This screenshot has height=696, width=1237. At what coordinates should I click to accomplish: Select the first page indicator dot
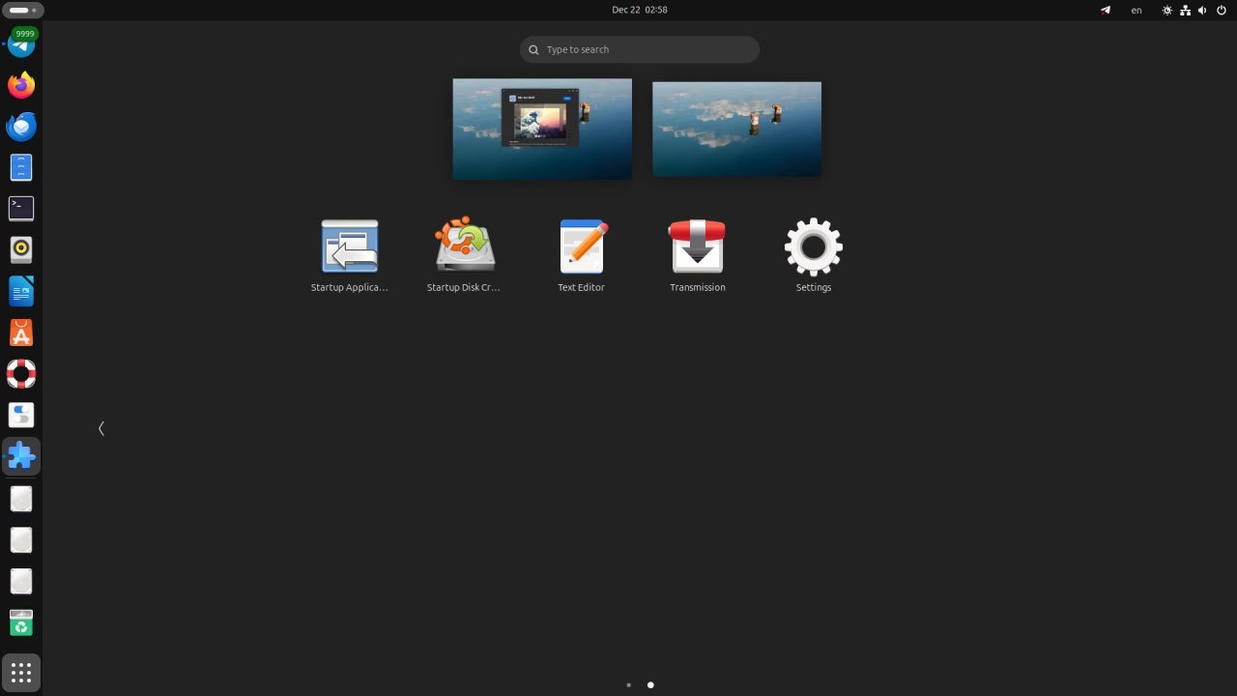[x=629, y=684]
